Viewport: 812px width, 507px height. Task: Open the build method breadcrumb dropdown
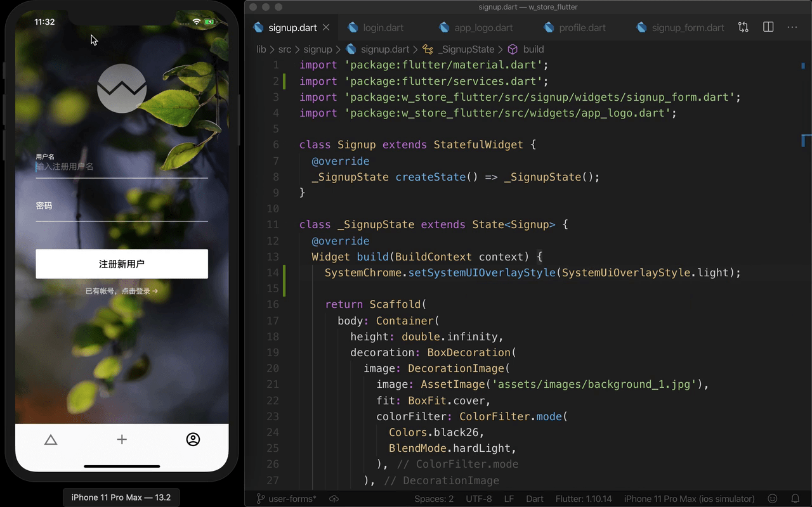(x=533, y=49)
